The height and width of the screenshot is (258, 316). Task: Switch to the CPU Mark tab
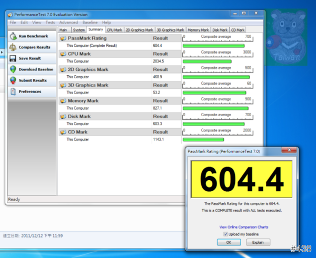click(114, 30)
